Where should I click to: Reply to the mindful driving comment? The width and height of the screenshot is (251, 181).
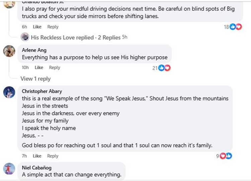[x=53, y=27]
